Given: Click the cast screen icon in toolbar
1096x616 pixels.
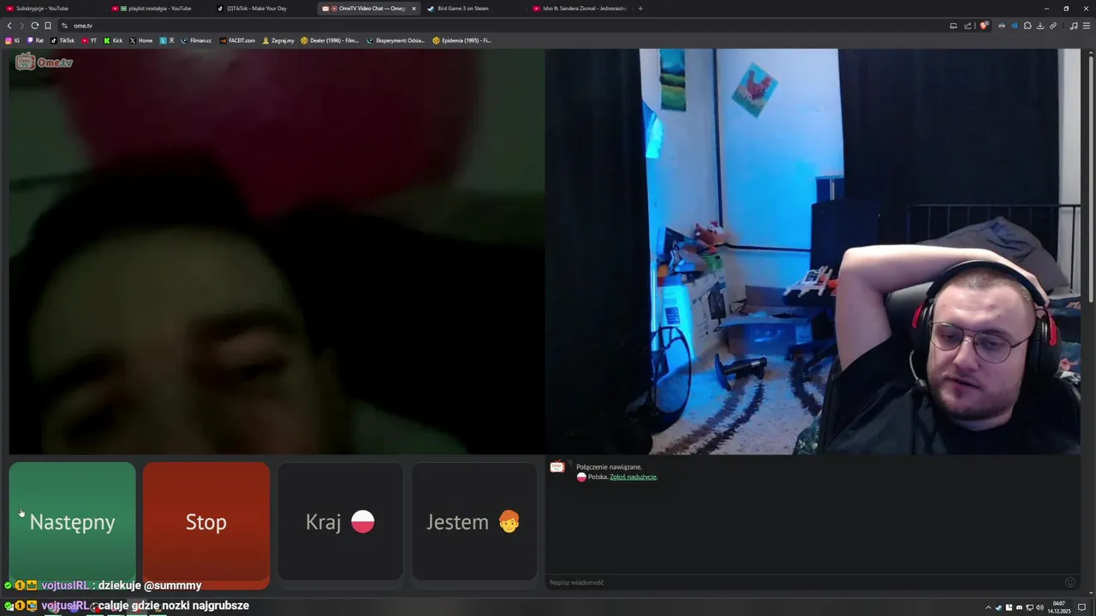Looking at the screenshot, I should pos(953,26).
